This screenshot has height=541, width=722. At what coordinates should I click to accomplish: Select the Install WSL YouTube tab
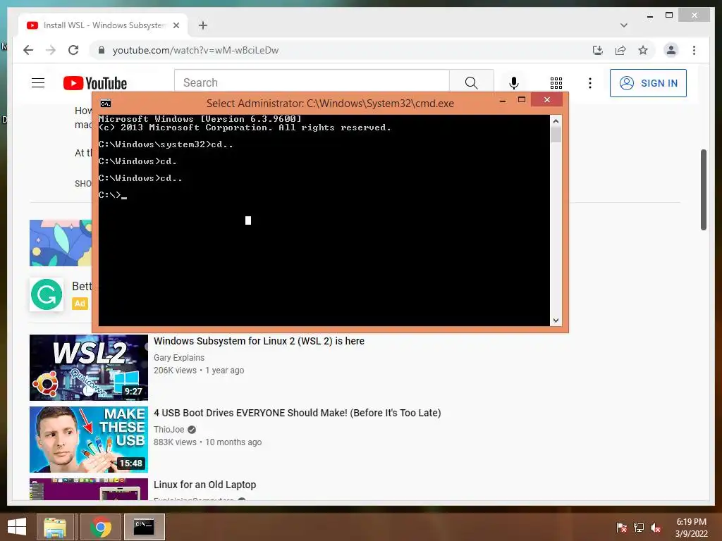pos(103,25)
